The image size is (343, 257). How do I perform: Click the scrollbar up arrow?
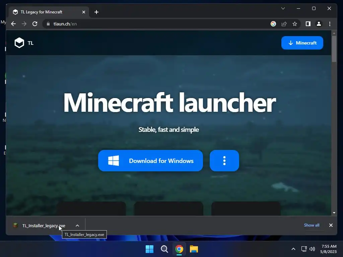pyautogui.click(x=334, y=33)
